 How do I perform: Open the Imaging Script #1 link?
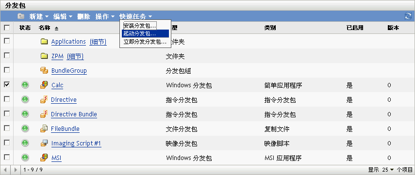[76, 143]
